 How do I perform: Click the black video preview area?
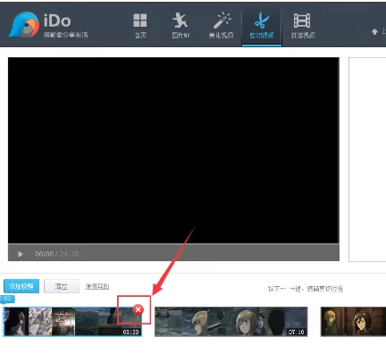coord(173,151)
